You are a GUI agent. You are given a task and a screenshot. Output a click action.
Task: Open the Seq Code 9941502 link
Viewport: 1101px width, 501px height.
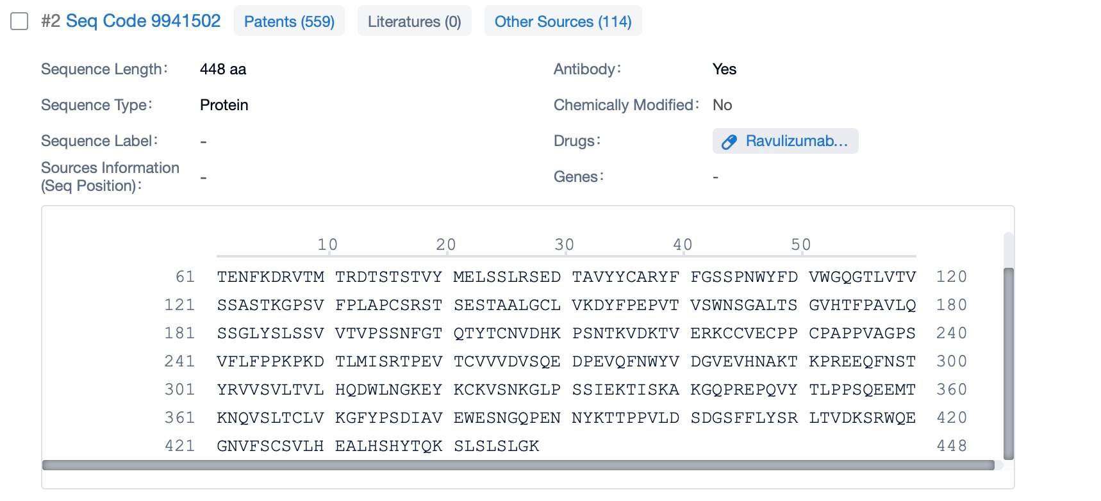click(143, 21)
